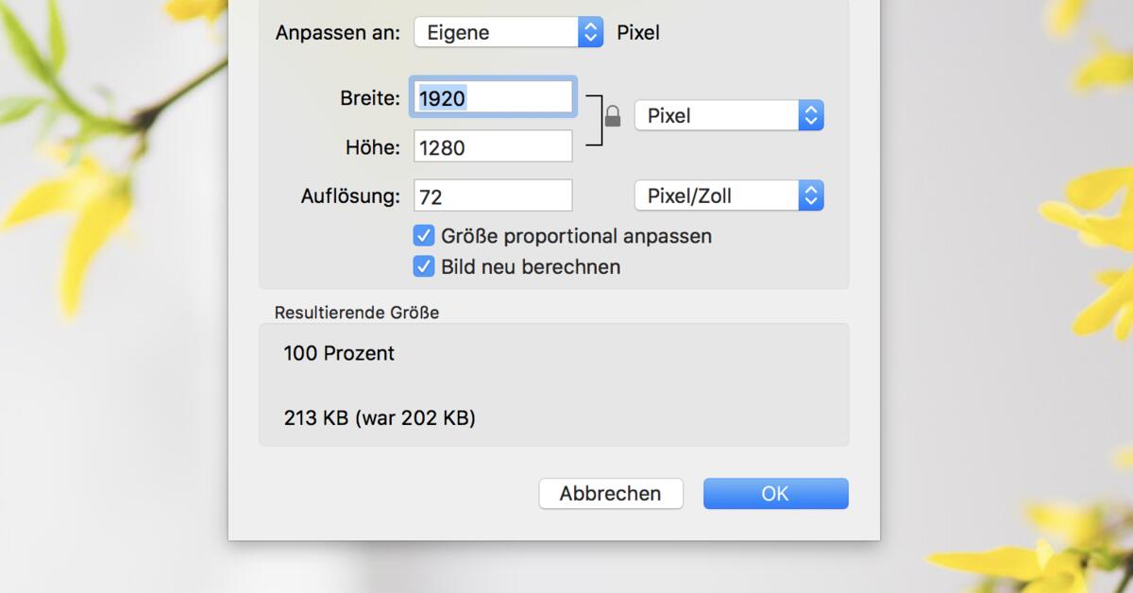The image size is (1133, 593).
Task: Click the Höhe field showing 1280
Action: click(492, 145)
